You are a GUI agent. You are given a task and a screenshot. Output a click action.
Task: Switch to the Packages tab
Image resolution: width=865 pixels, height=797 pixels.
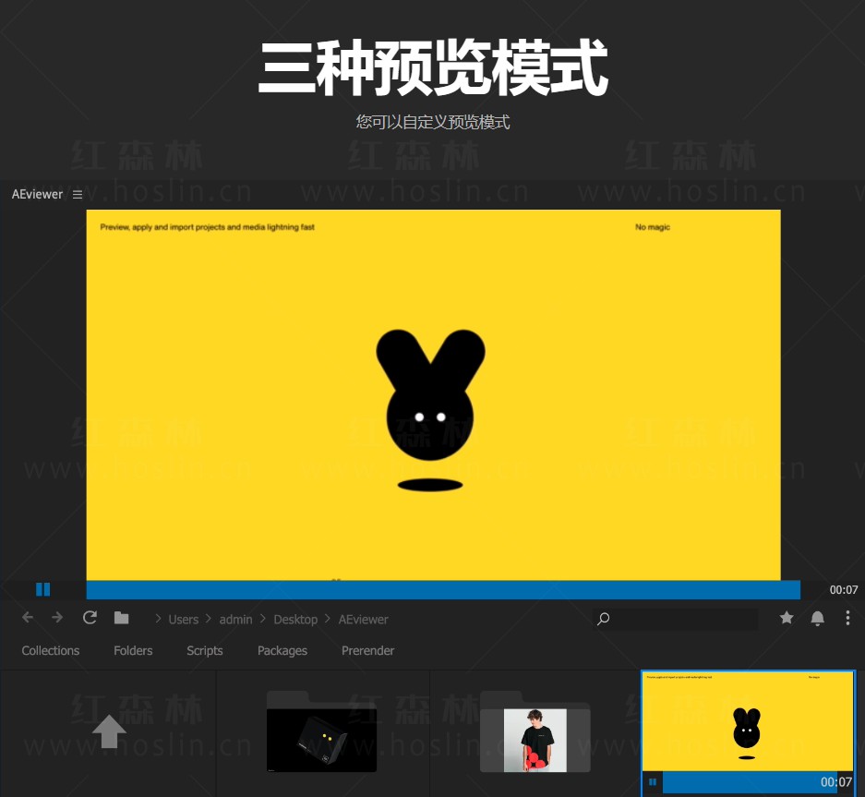[282, 651]
